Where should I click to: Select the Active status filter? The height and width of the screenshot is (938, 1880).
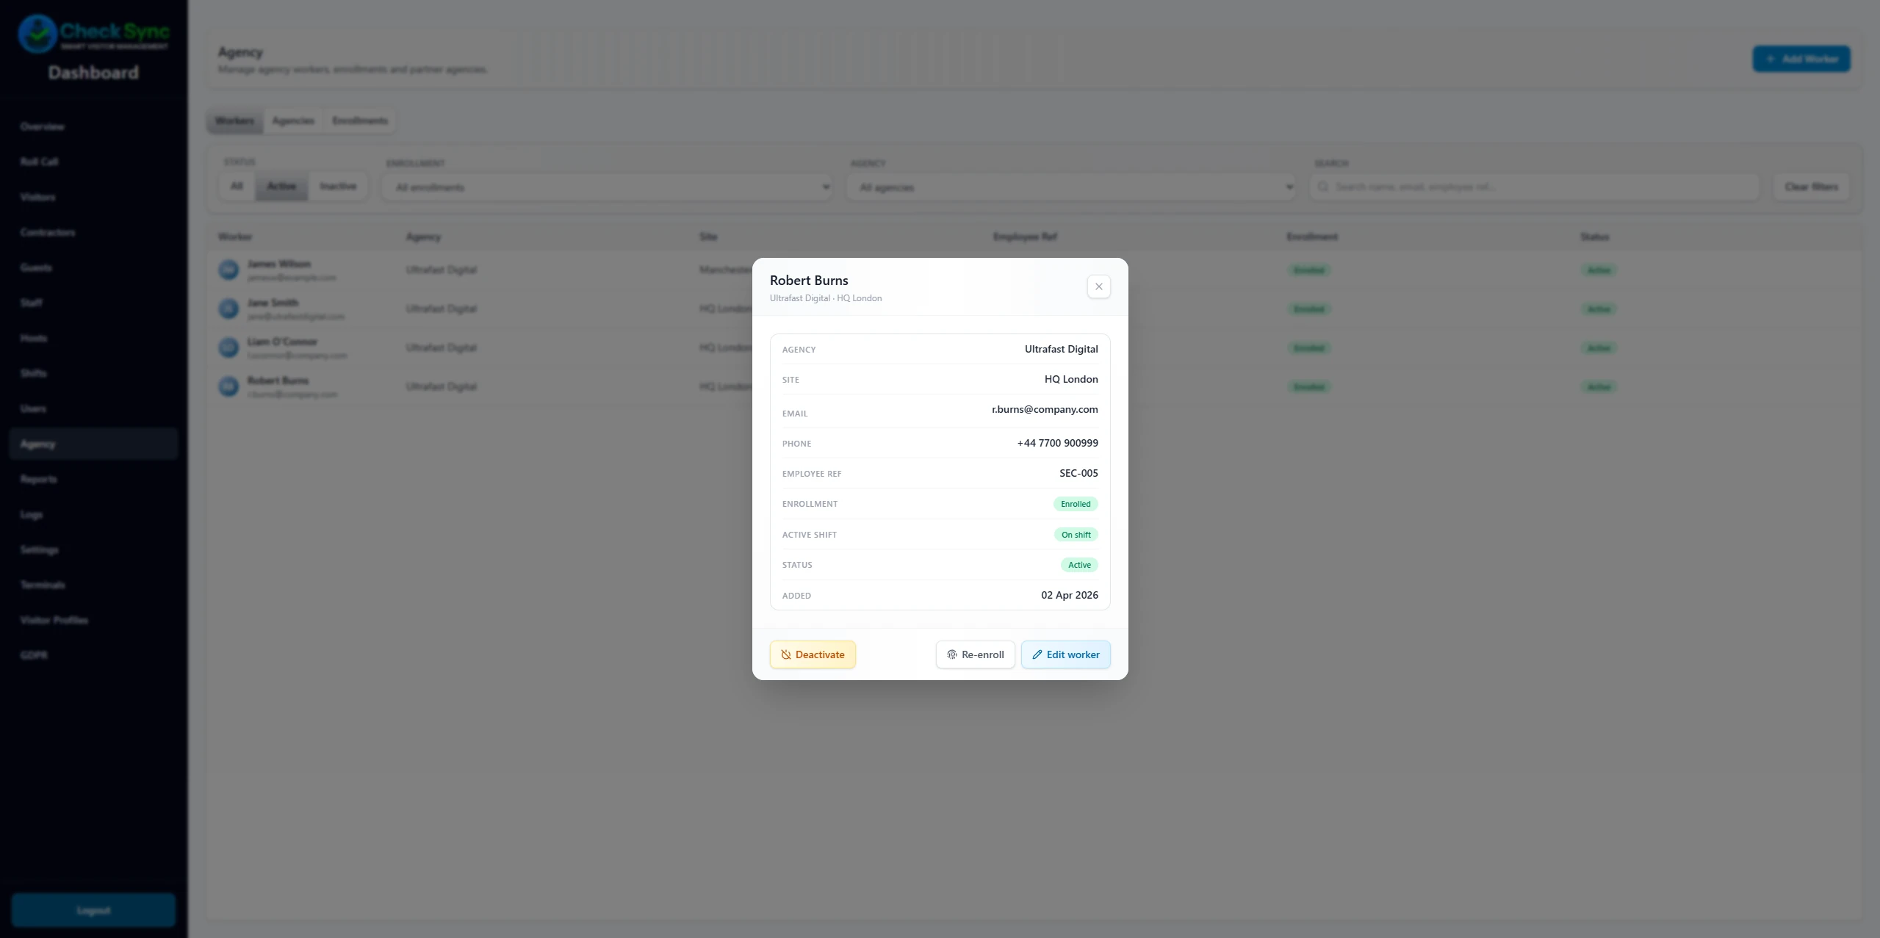tap(281, 187)
